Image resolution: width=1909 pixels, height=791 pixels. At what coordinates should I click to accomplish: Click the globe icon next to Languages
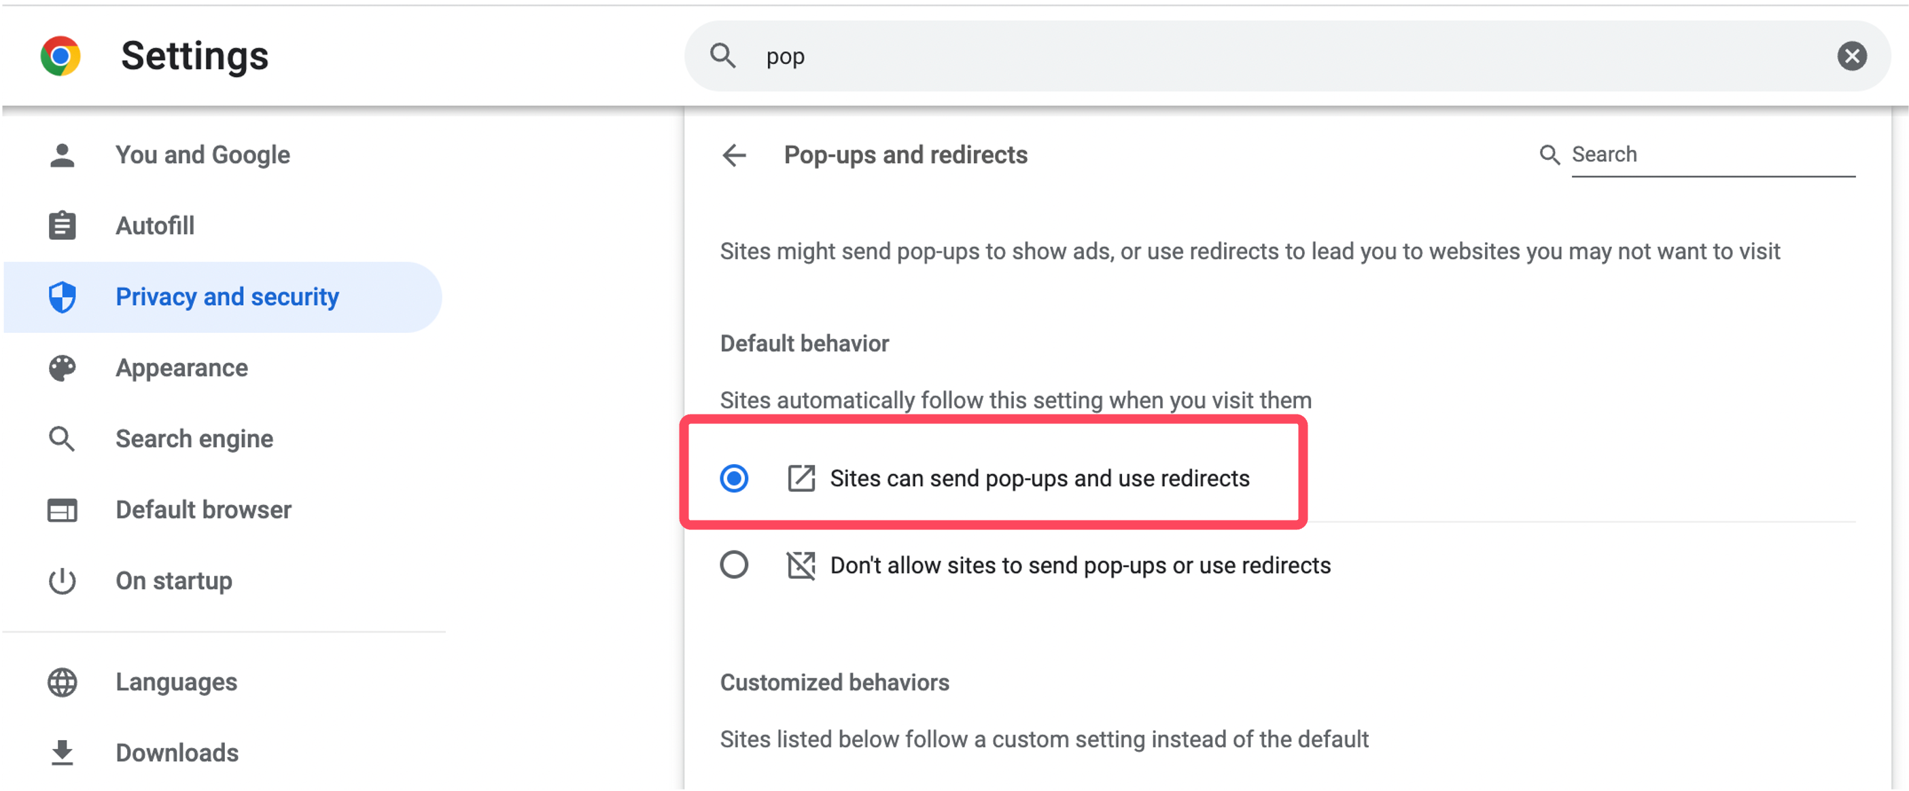coord(63,683)
